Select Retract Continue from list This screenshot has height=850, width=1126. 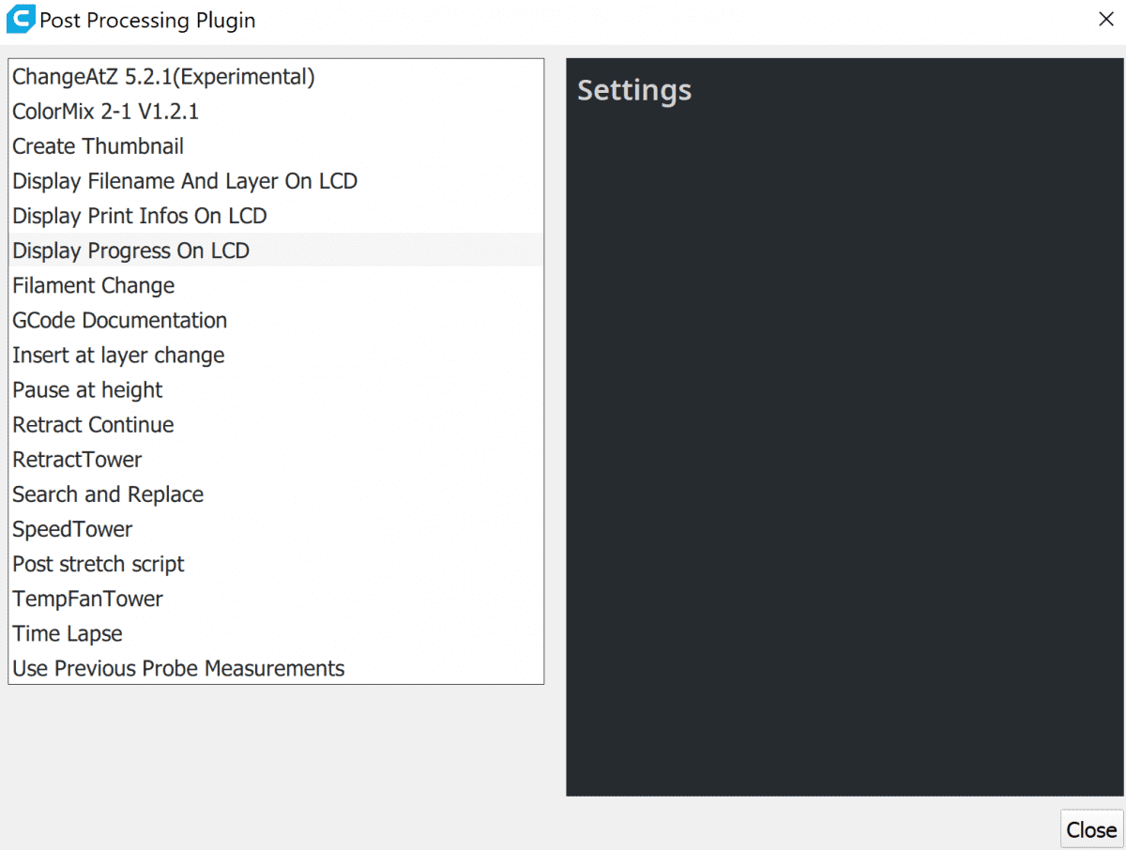click(93, 425)
